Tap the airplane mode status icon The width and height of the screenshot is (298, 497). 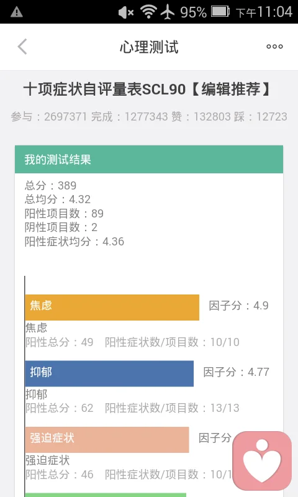click(x=168, y=12)
